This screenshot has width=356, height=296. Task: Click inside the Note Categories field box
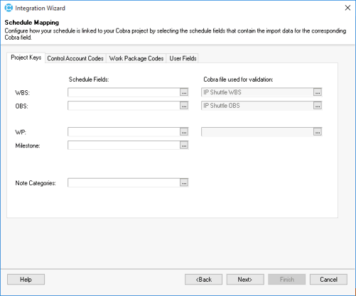(x=124, y=182)
